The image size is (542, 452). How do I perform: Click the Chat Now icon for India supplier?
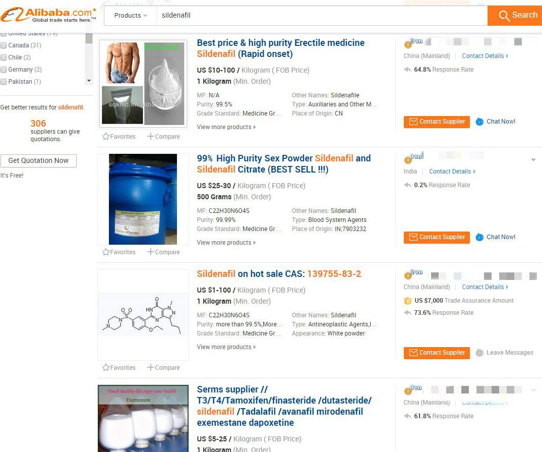(x=479, y=237)
